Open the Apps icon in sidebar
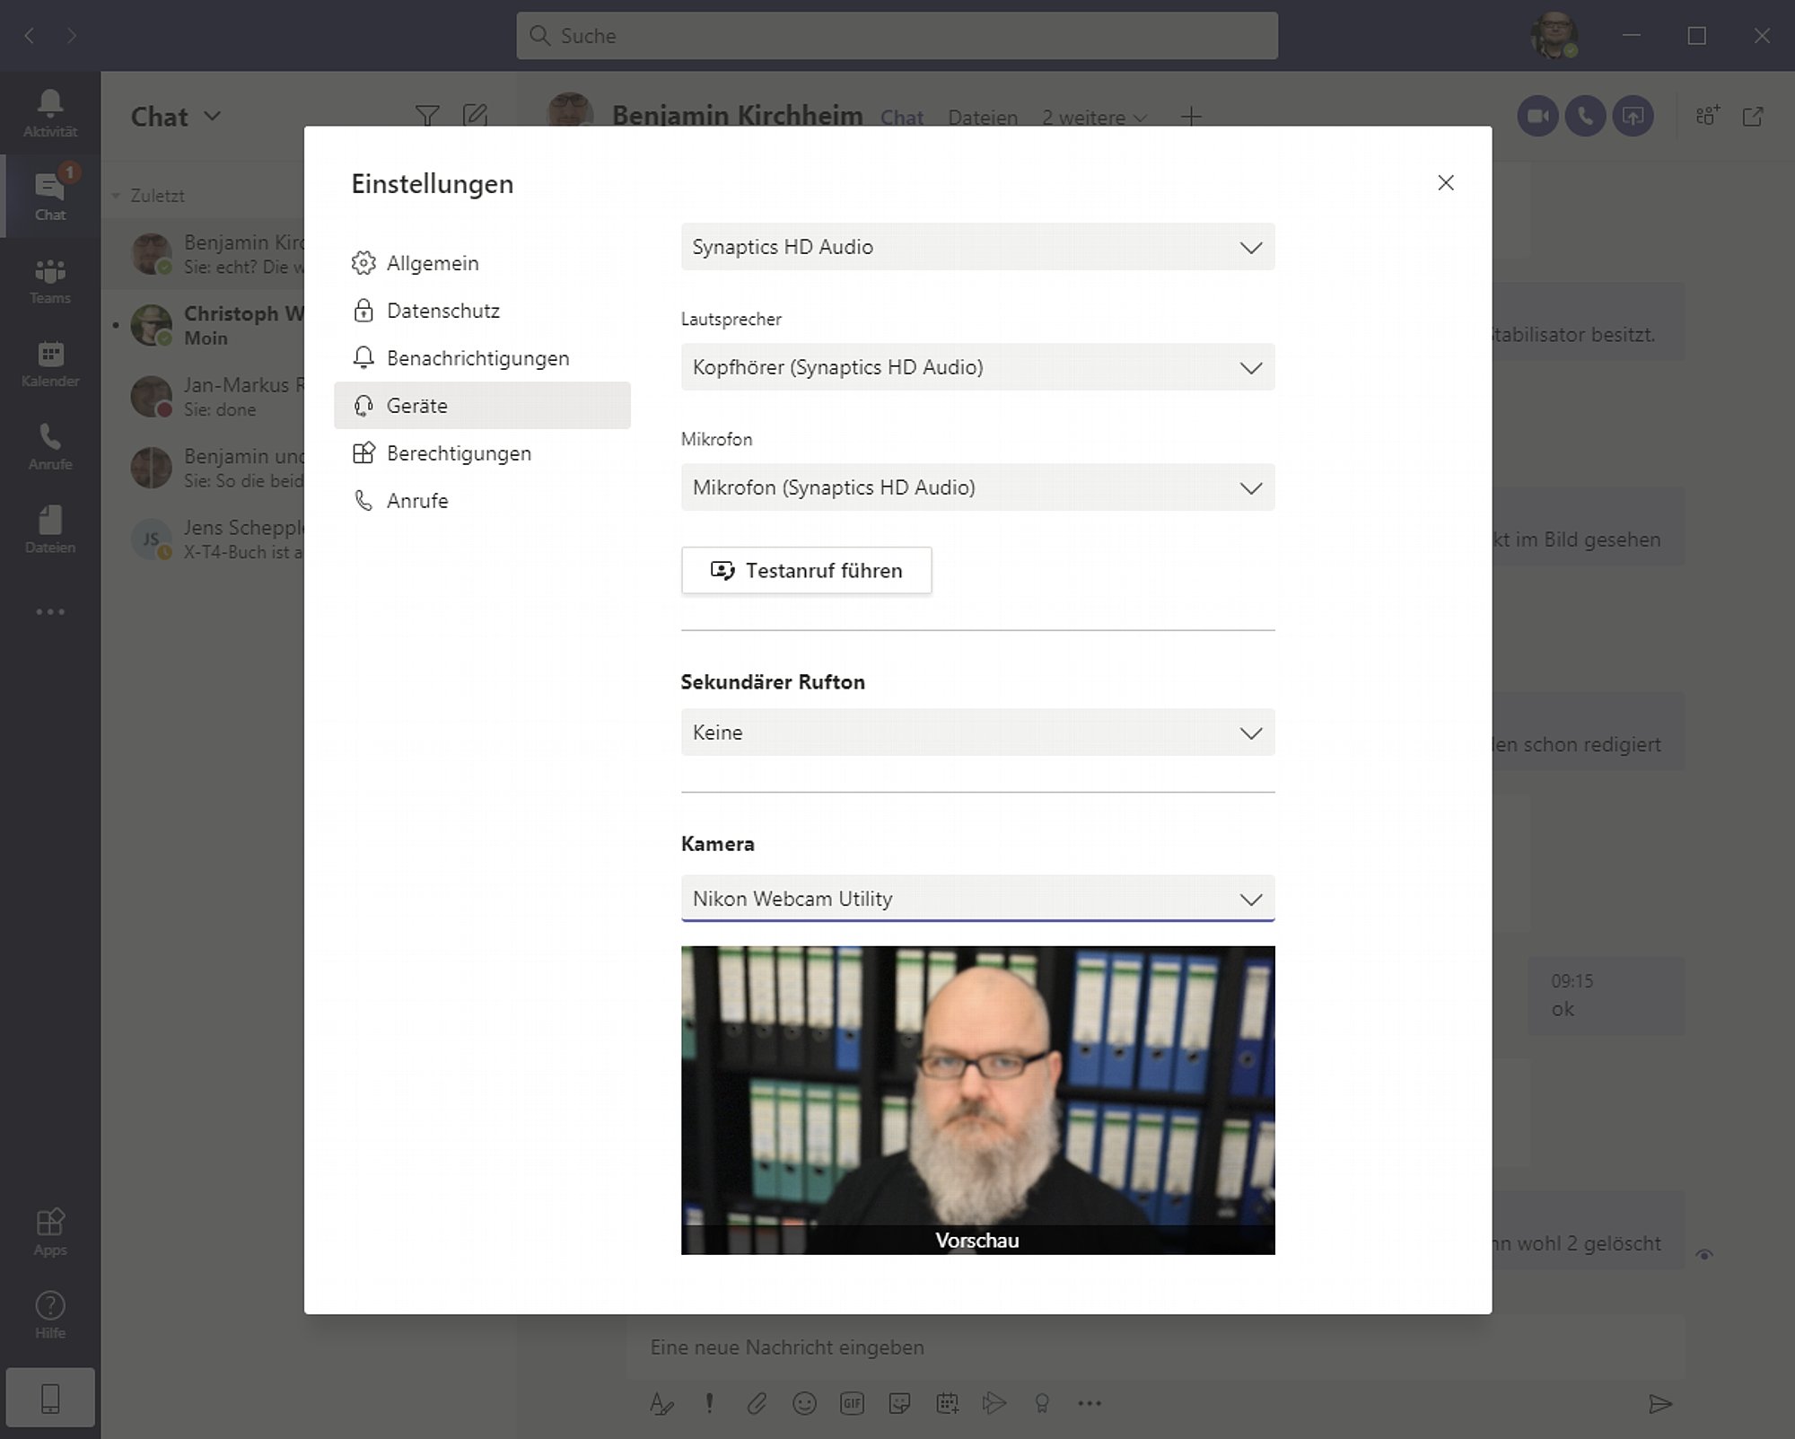 coord(50,1232)
